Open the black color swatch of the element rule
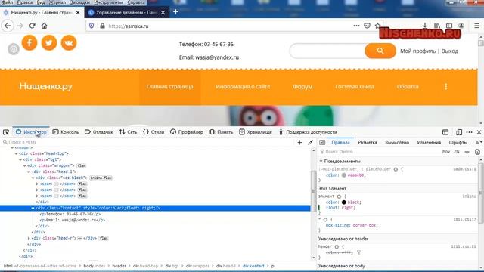This screenshot has height=272, width=484. pyautogui.click(x=343, y=202)
